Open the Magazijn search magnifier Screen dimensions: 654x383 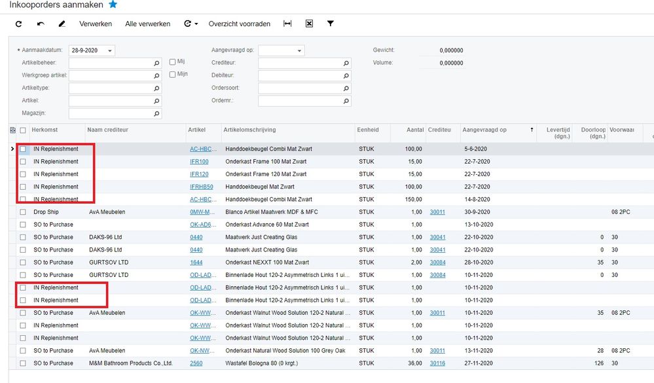click(x=156, y=114)
